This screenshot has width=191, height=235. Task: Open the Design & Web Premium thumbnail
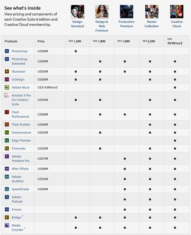[x=102, y=12]
